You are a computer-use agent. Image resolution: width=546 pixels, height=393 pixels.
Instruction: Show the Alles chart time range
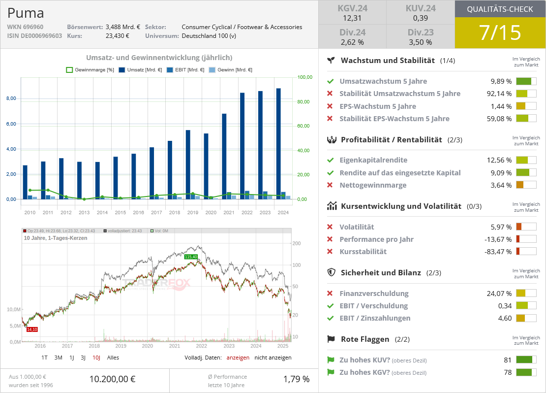click(x=113, y=358)
